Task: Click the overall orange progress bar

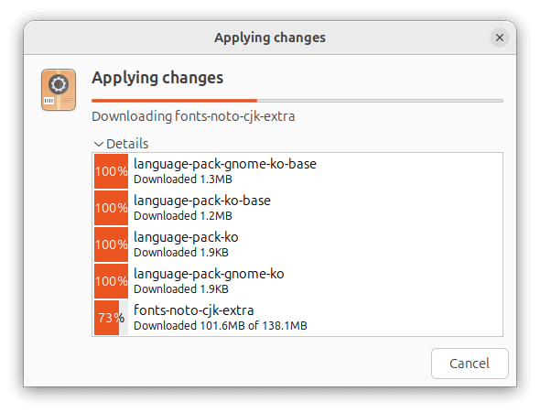Action: (297, 101)
